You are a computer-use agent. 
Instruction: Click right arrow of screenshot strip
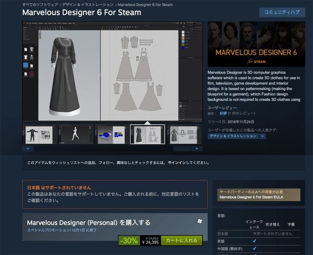(x=197, y=149)
